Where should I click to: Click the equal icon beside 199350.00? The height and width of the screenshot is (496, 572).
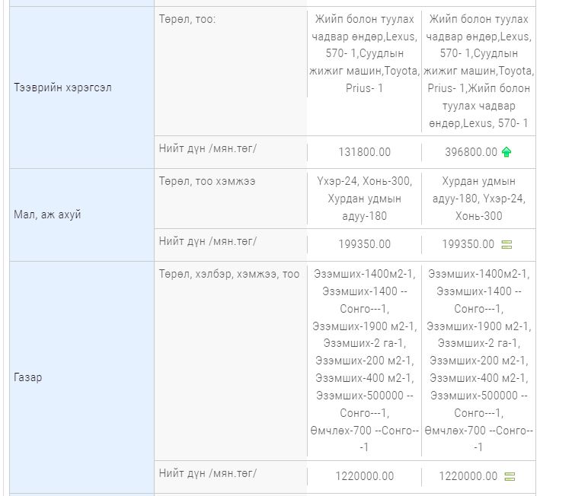click(x=506, y=244)
